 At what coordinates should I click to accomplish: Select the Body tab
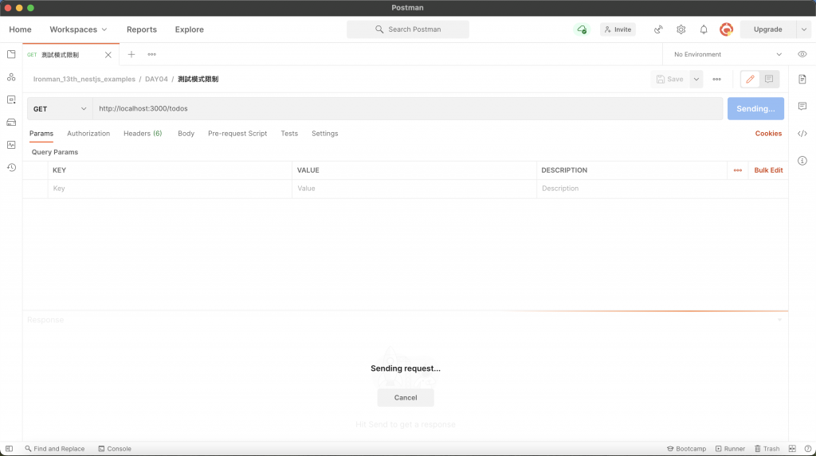186,134
